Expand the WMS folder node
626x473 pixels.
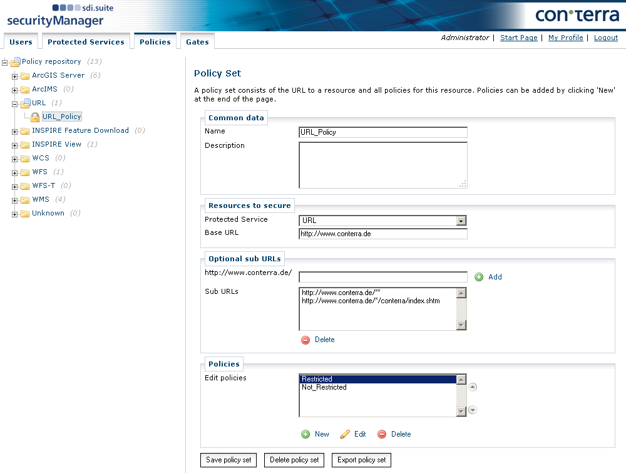coord(15,200)
